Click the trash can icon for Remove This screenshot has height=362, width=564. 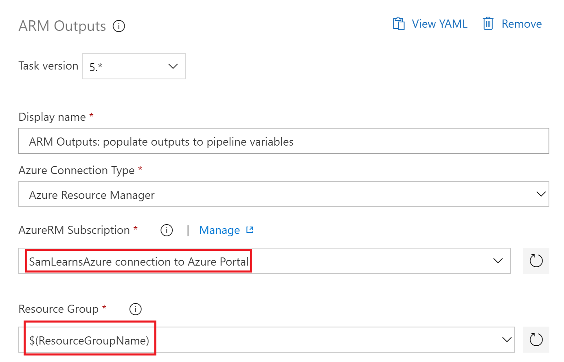(x=488, y=24)
